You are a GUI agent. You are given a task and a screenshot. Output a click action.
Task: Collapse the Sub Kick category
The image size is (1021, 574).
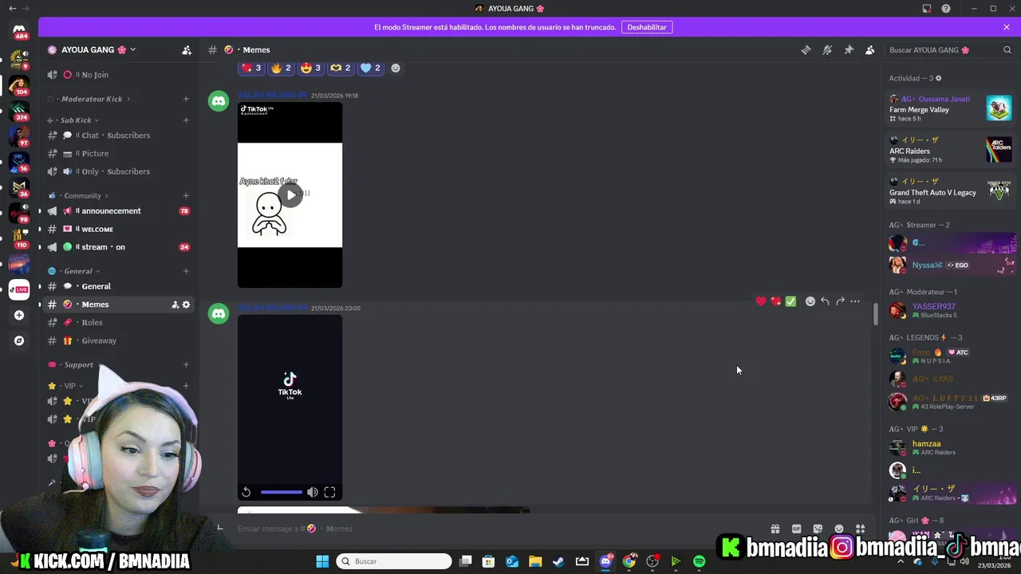tap(75, 120)
